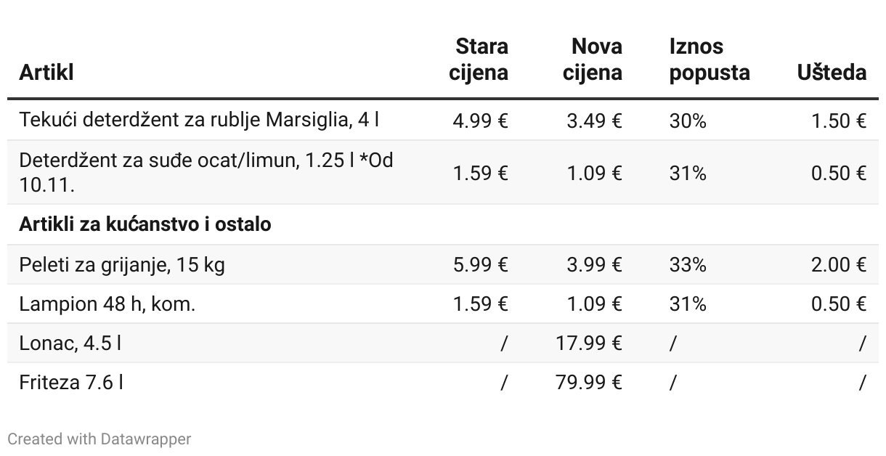Click the 30% discount for Marsiglia detergent
886x456 pixels.
point(687,120)
